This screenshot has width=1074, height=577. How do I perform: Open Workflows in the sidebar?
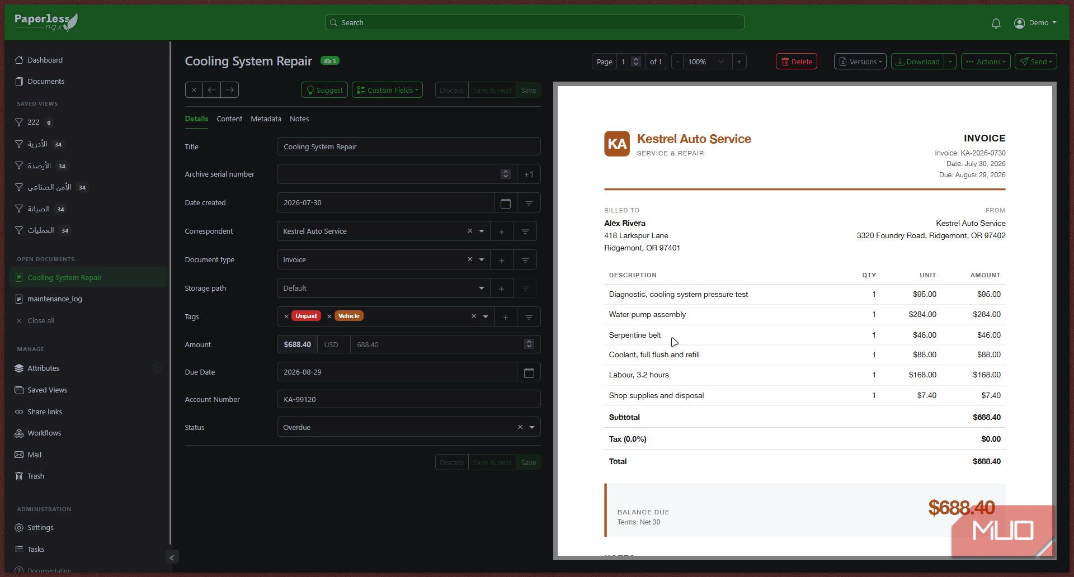point(44,433)
